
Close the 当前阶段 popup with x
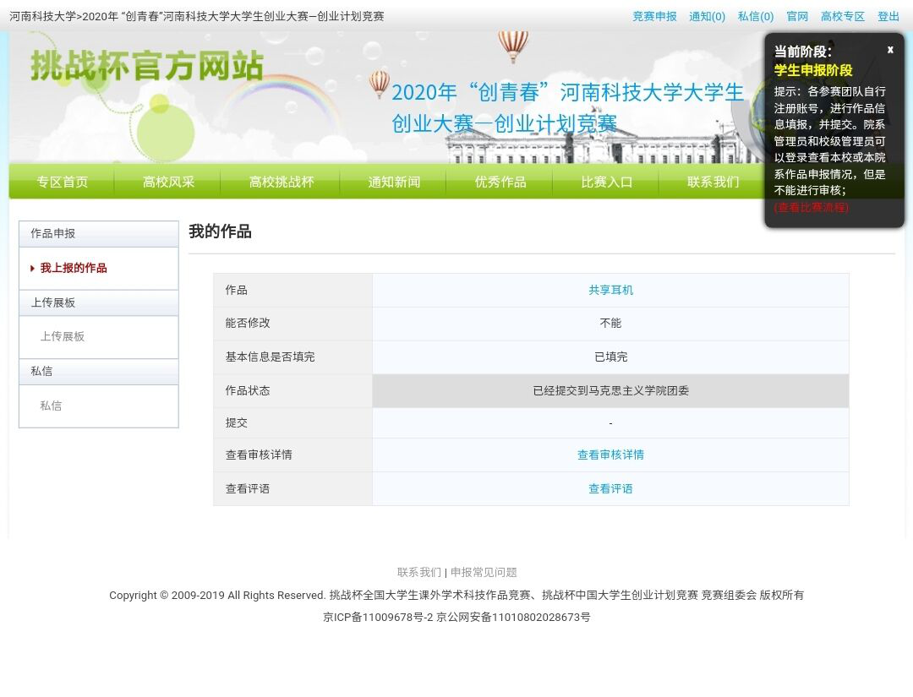pos(889,50)
